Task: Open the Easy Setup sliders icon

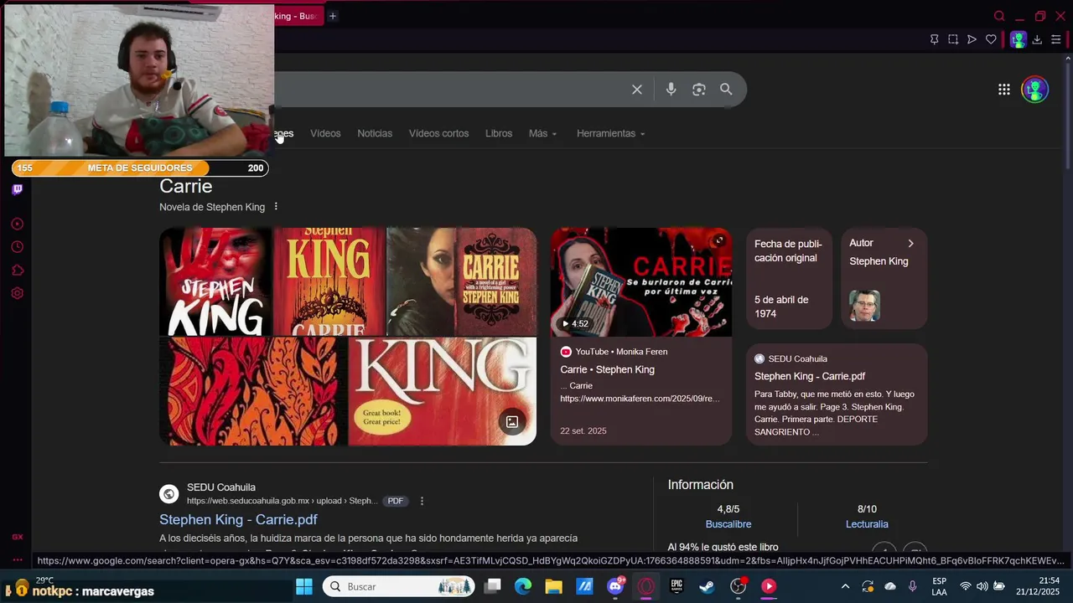Action: [1055, 39]
